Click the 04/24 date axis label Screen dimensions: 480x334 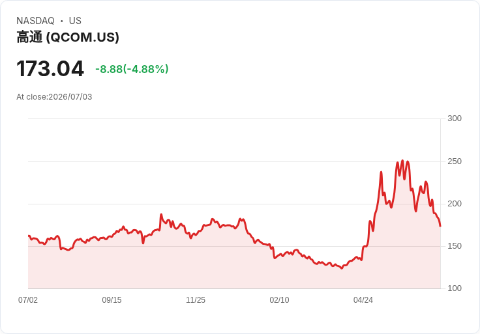click(x=363, y=299)
